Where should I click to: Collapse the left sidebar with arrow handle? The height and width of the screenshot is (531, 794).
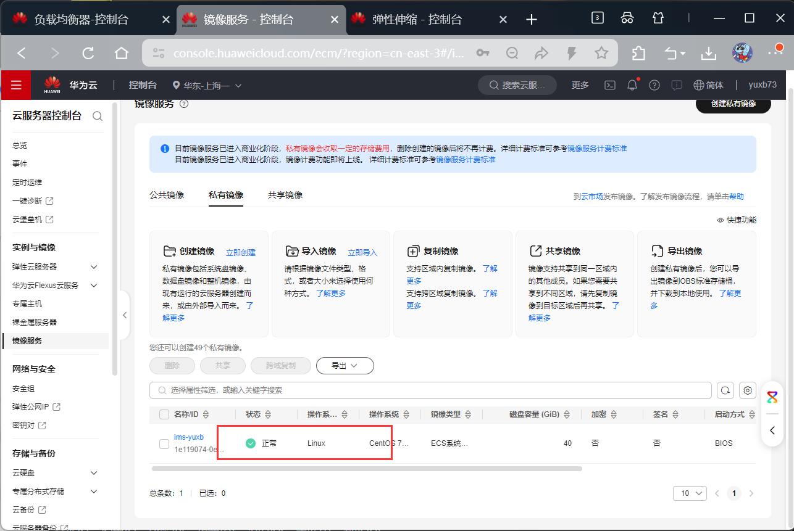pyautogui.click(x=125, y=315)
